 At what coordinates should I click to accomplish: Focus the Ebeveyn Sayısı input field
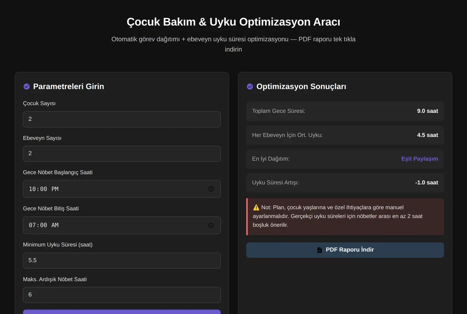(x=122, y=153)
